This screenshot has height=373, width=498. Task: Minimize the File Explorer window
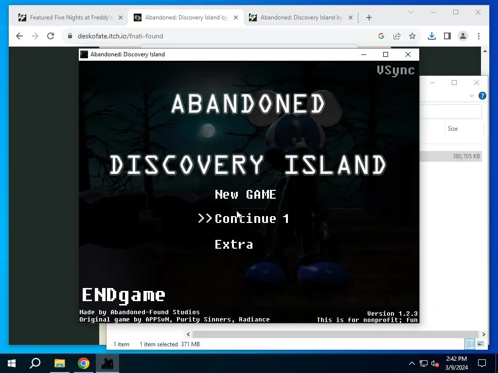point(432,83)
